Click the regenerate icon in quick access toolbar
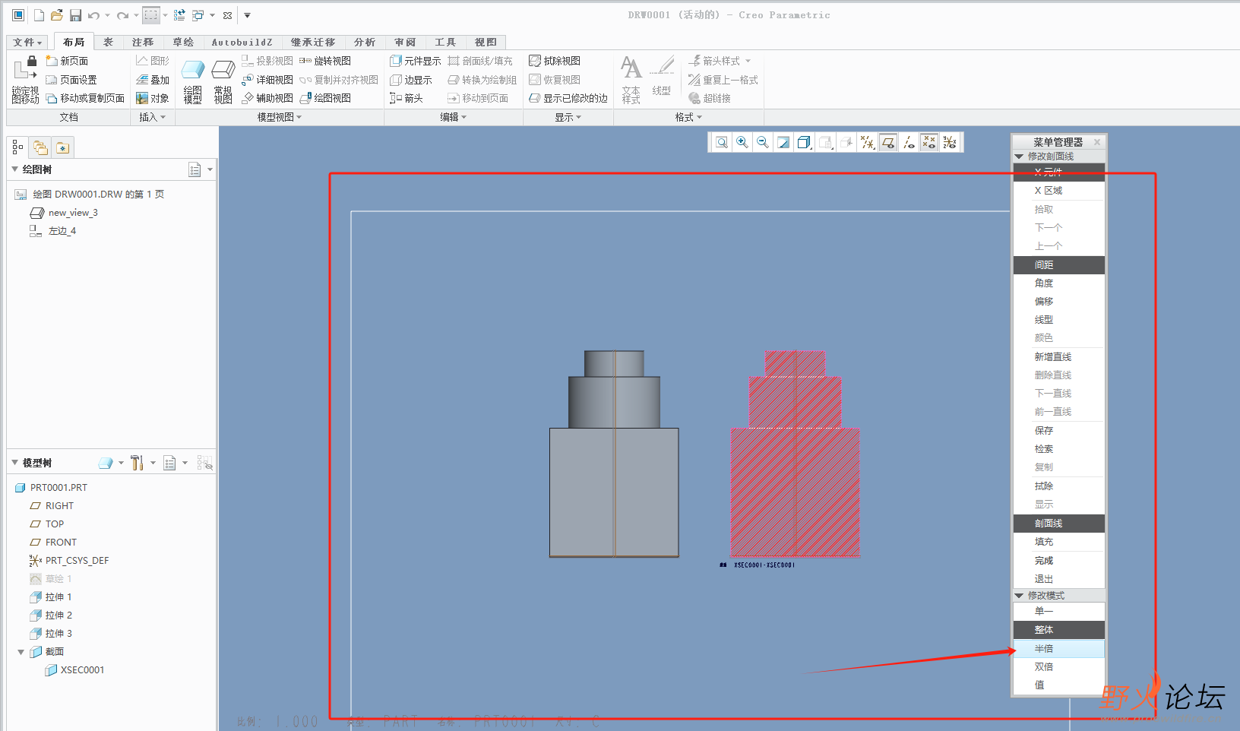This screenshot has height=731, width=1240. [179, 15]
